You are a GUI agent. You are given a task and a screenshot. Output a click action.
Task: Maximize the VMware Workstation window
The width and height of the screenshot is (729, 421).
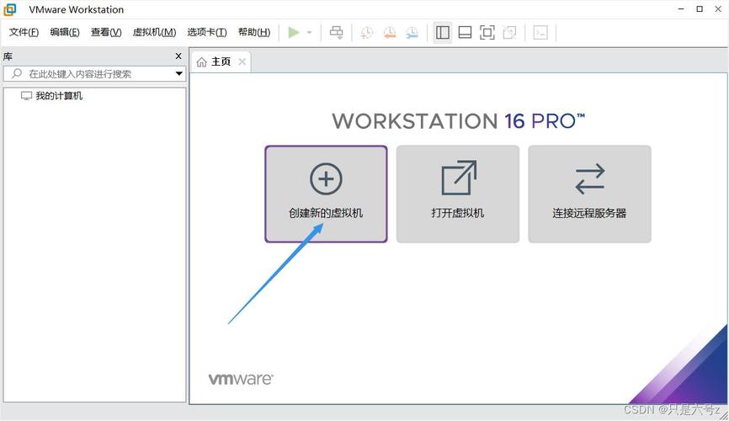700,8
